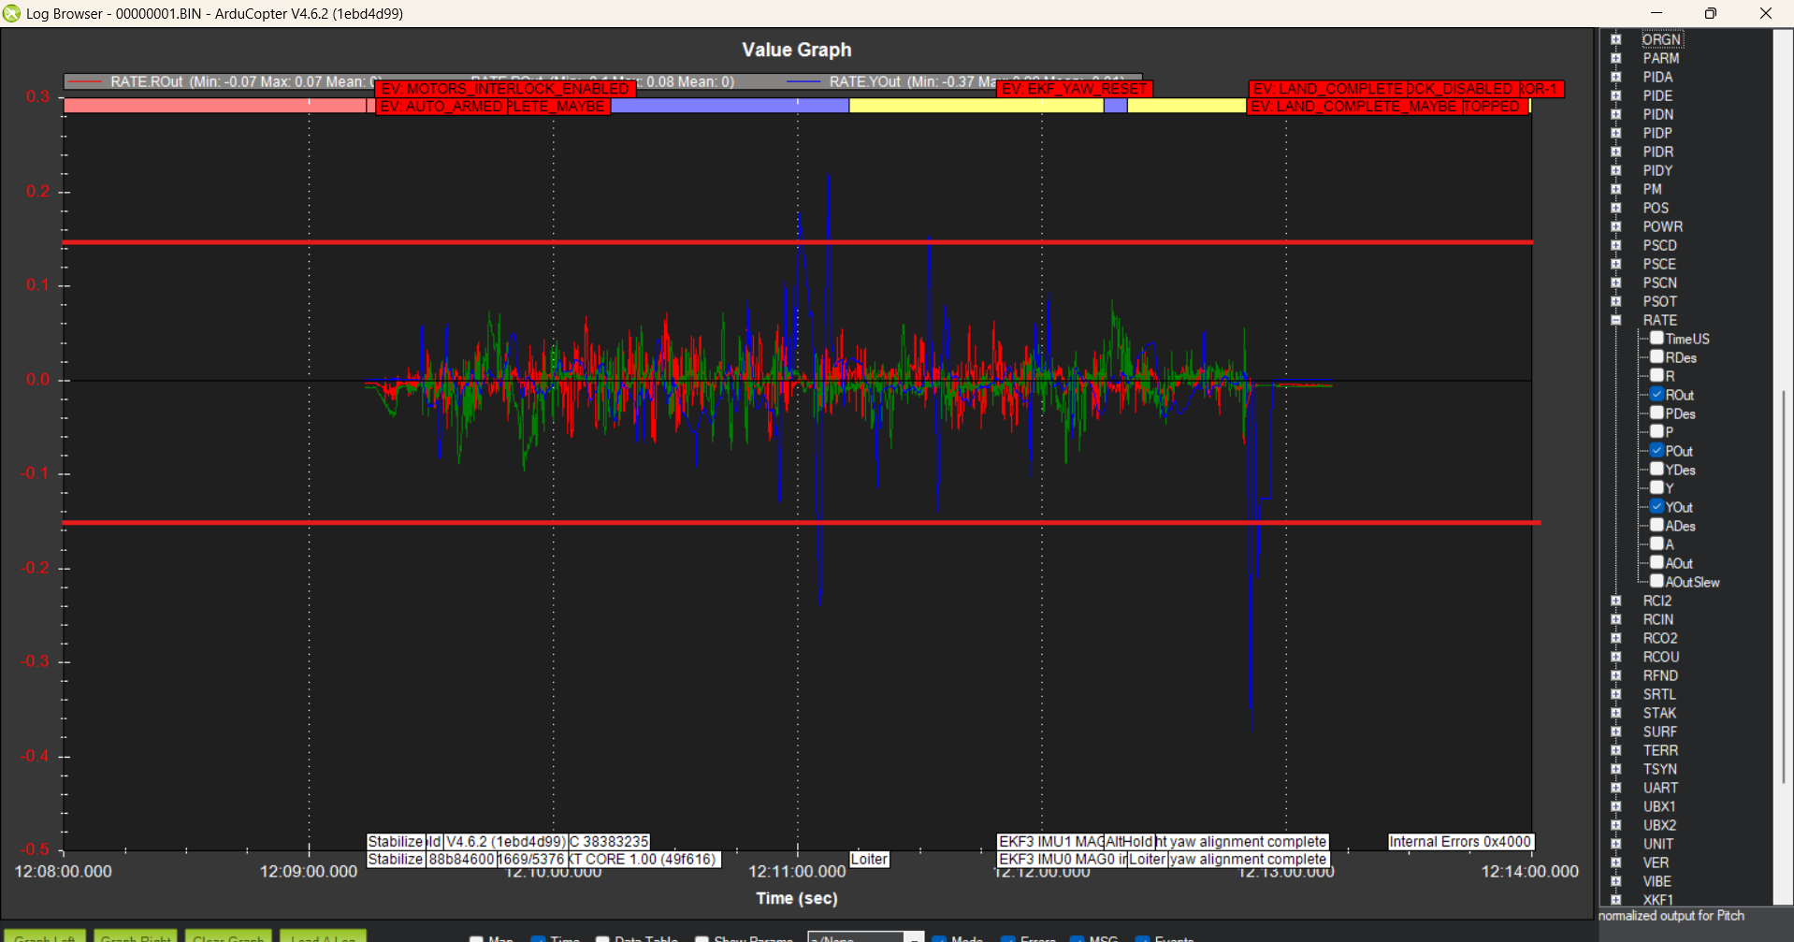The height and width of the screenshot is (942, 1794).
Task: Select the ORGN tree item
Action: (1661, 39)
